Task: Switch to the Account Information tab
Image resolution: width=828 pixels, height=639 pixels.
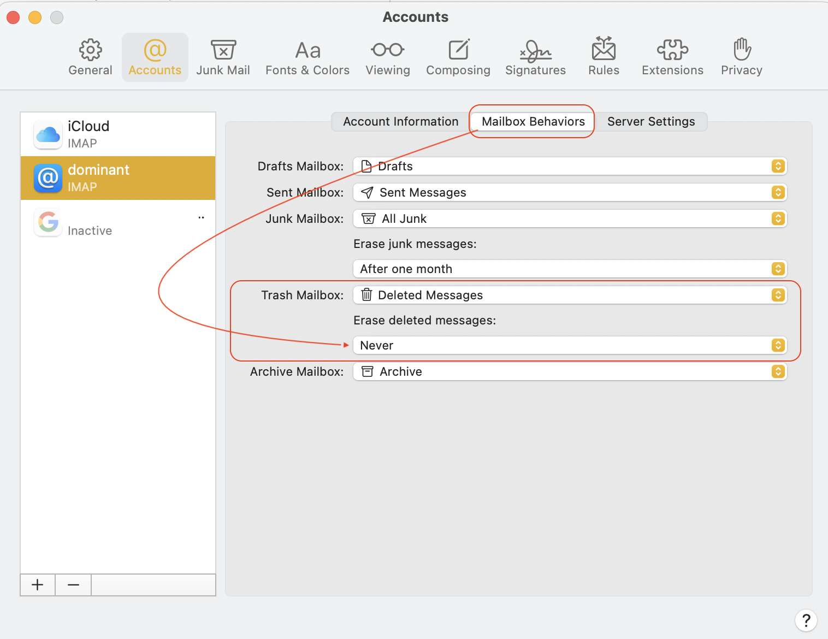Action: (400, 121)
